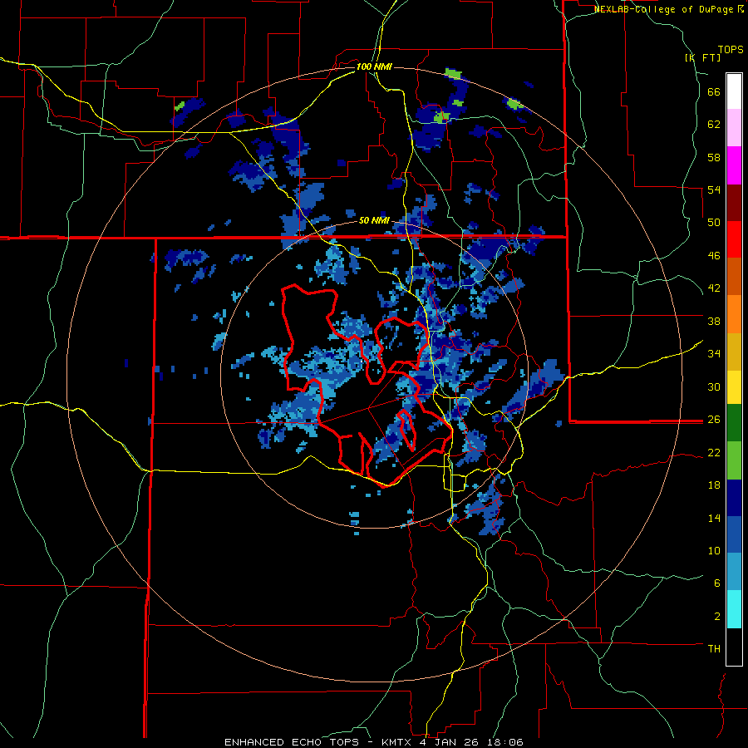Click the gold mustard legend swatch

(734, 352)
